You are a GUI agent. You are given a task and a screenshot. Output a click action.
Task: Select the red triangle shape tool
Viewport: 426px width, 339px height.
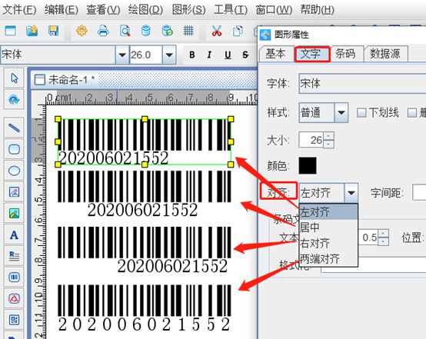point(14,299)
